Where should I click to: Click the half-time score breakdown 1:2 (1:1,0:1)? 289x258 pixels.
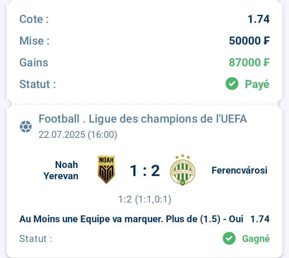tap(144, 199)
